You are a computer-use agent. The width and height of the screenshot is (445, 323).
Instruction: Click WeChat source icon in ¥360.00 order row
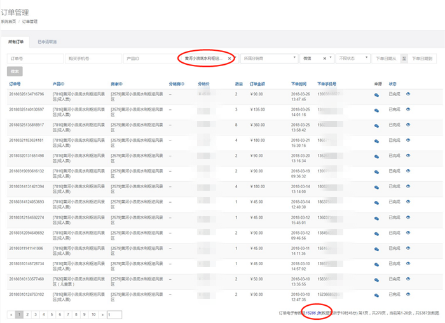(x=376, y=125)
